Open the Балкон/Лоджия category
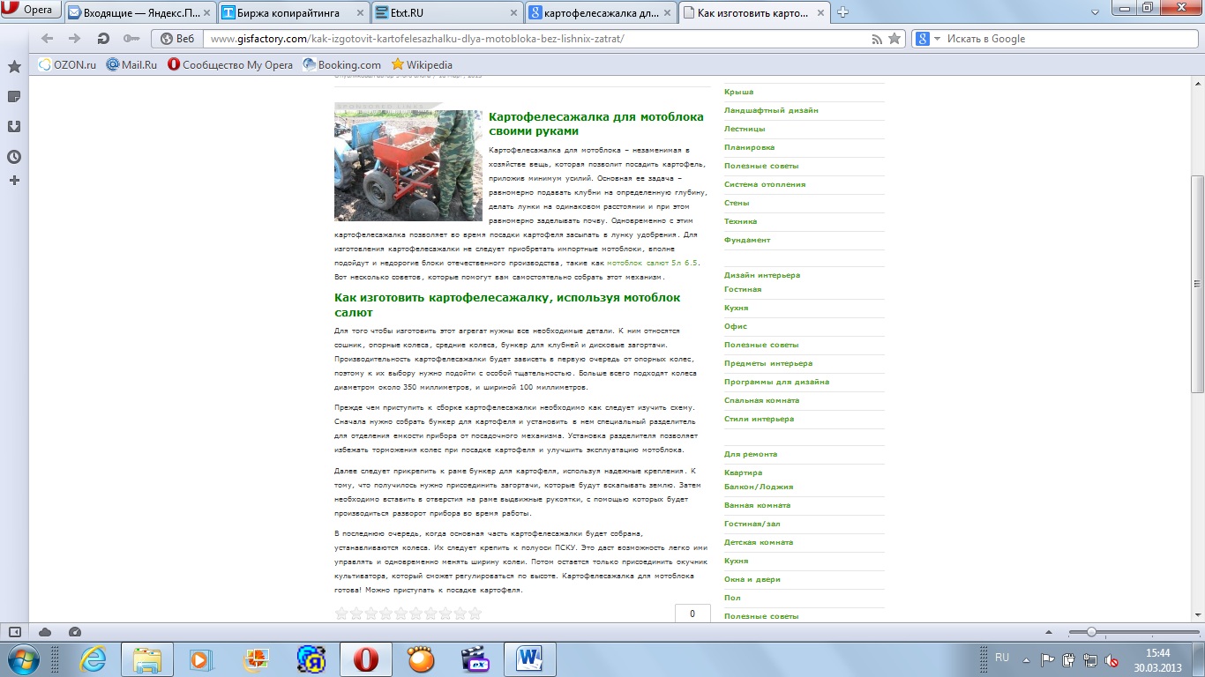 click(x=759, y=487)
